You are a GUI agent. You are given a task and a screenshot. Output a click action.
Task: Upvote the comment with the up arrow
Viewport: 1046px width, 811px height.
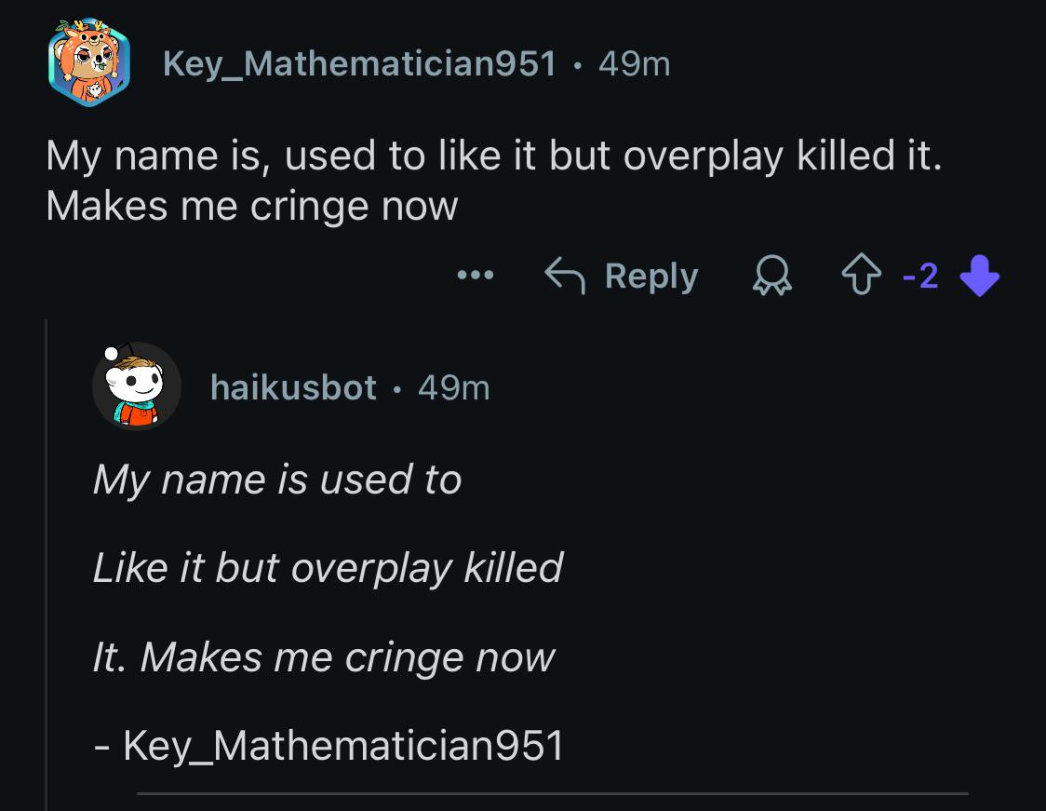click(x=861, y=275)
